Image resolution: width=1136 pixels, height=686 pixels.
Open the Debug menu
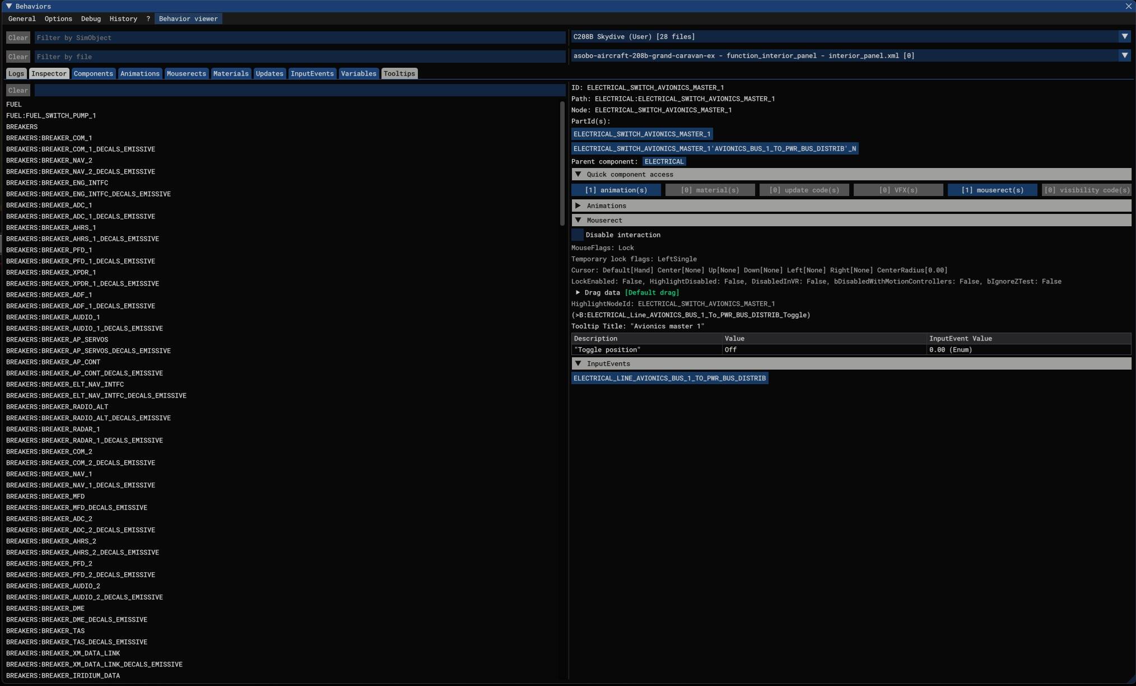(91, 19)
